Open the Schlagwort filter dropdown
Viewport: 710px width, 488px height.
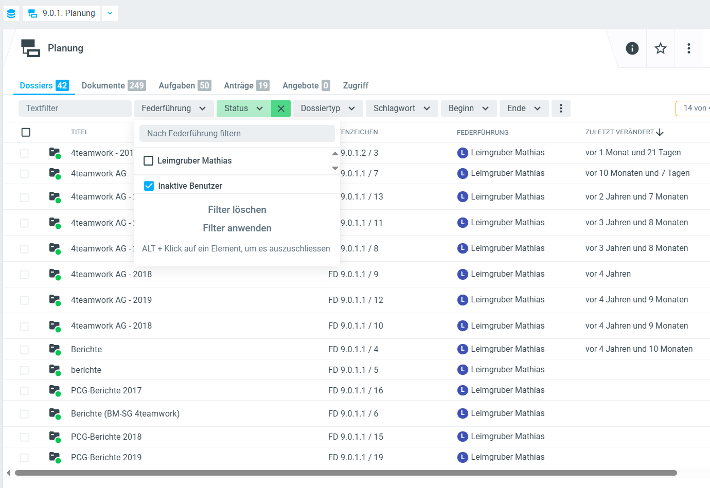402,109
